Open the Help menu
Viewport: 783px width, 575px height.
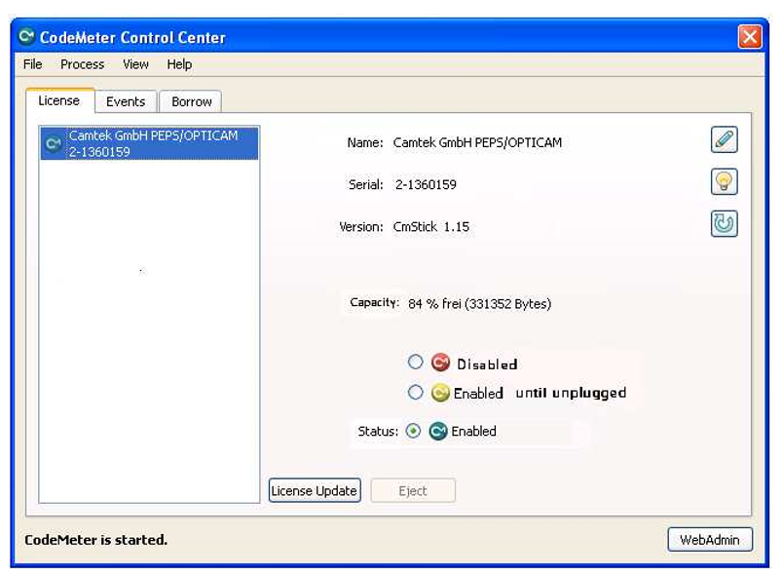[179, 64]
